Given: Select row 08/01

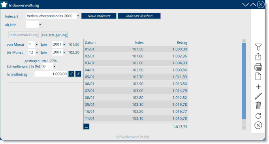Looking at the screenshot, I should click(136, 98).
